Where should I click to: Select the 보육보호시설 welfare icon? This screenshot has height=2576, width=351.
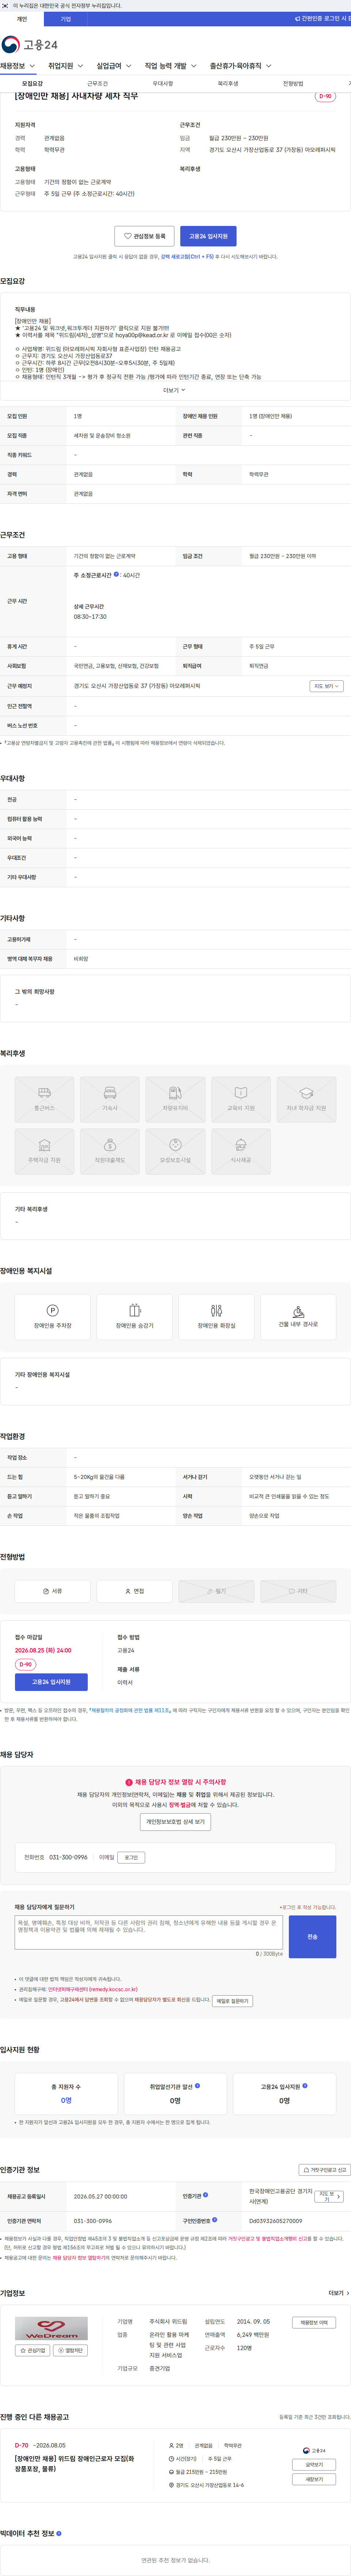175,1151
